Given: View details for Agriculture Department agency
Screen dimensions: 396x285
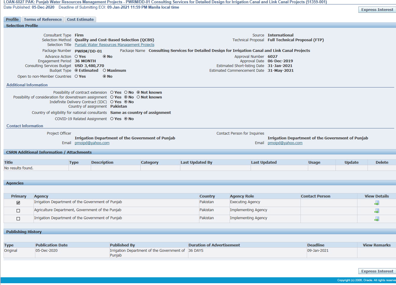Looking at the screenshot, I should (377, 211).
